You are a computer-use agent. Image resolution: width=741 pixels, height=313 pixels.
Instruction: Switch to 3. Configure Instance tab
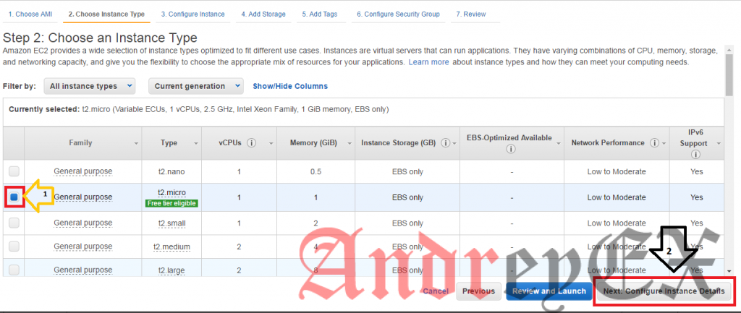pyautogui.click(x=192, y=14)
